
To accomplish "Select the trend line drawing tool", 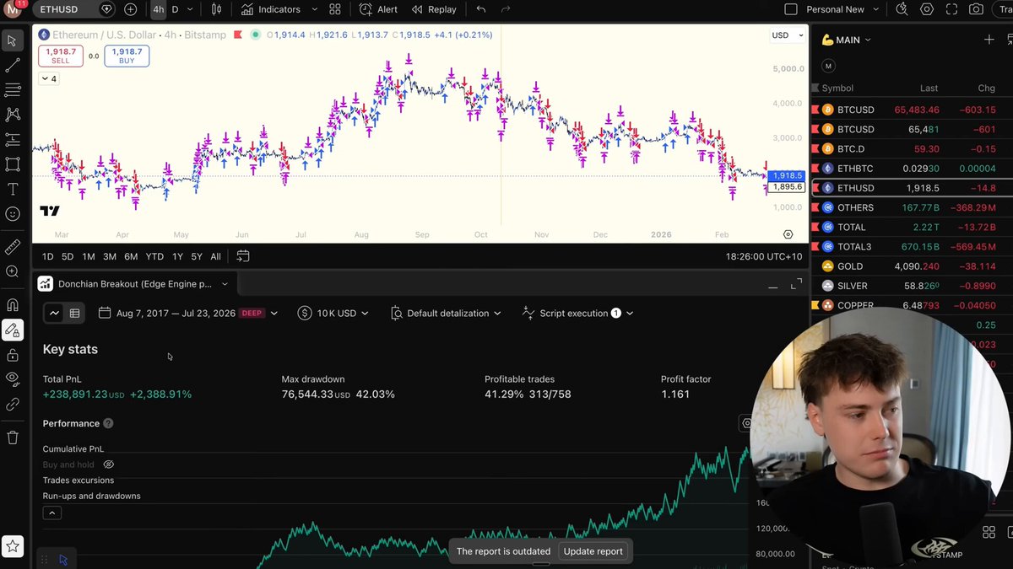I will [12, 65].
